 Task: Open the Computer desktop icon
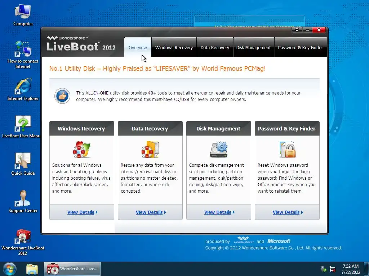pos(23,15)
